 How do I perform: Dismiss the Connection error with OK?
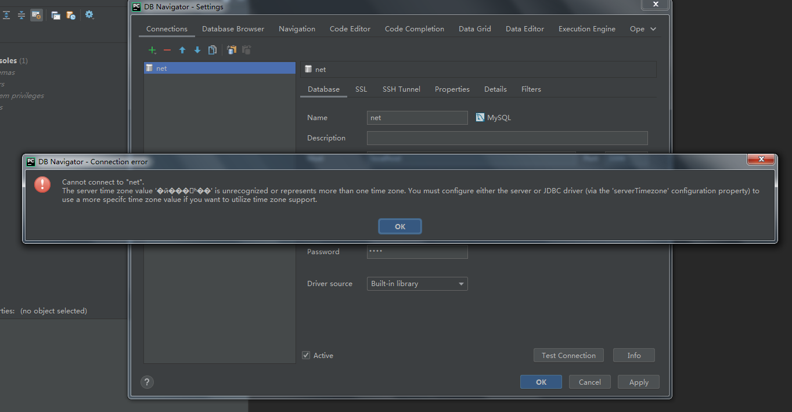(x=400, y=226)
